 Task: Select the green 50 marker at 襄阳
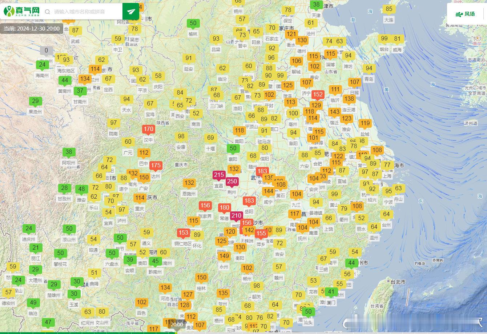[x=233, y=148]
